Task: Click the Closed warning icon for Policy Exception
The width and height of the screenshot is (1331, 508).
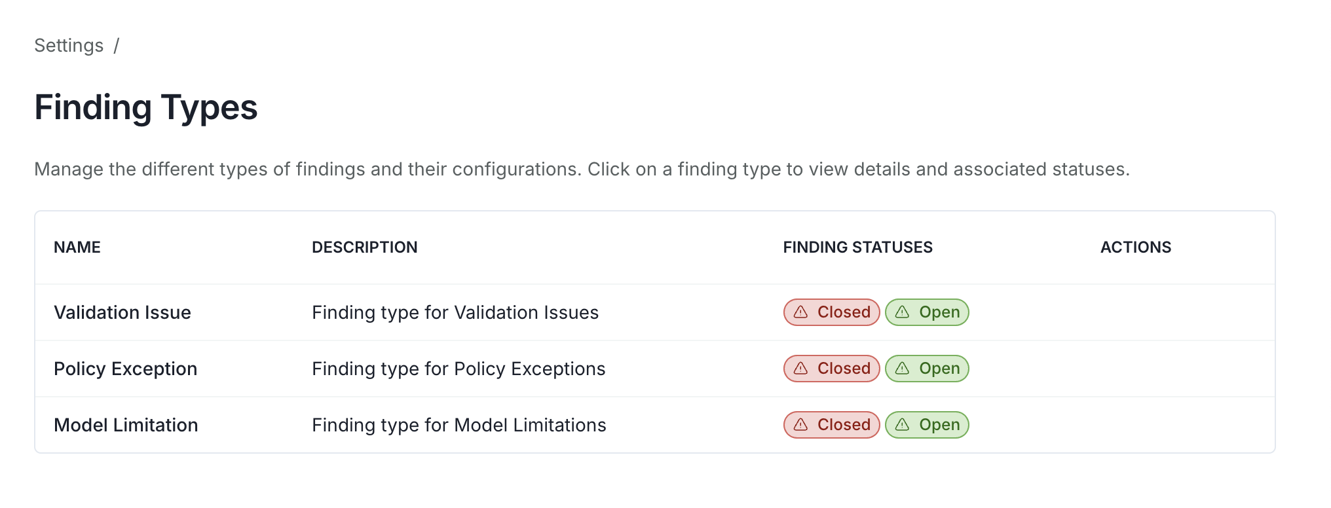Action: [x=800, y=369]
